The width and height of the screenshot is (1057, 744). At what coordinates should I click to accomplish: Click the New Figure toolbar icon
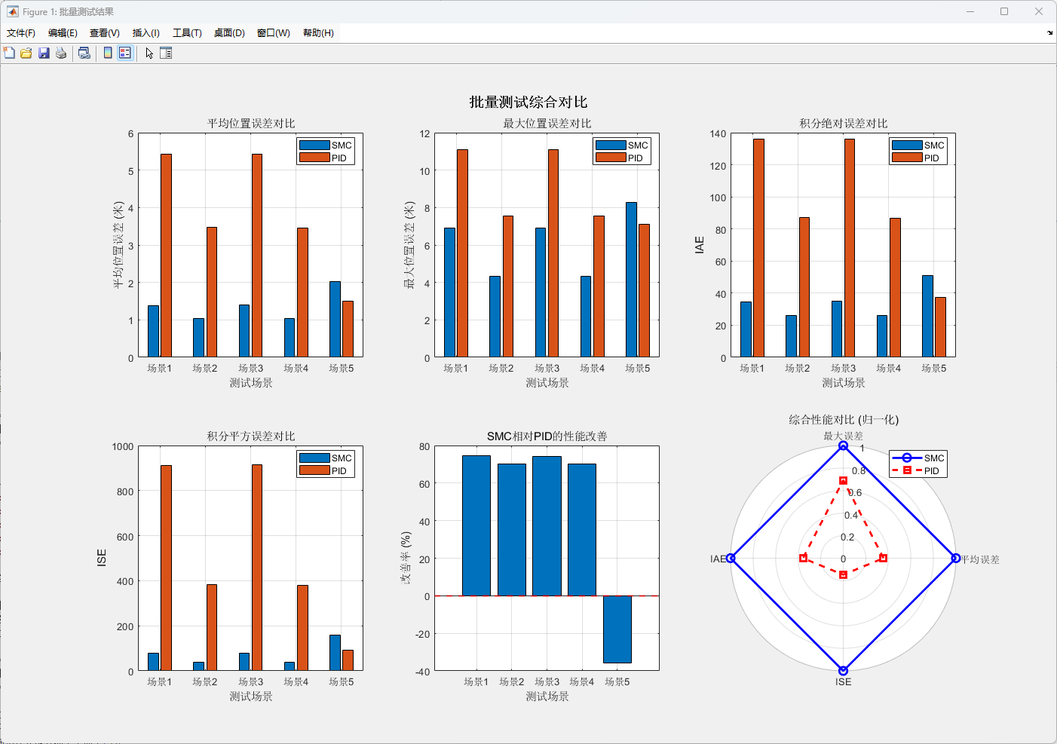[9, 53]
